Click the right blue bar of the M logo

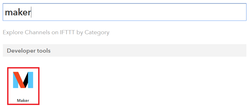[31, 80]
